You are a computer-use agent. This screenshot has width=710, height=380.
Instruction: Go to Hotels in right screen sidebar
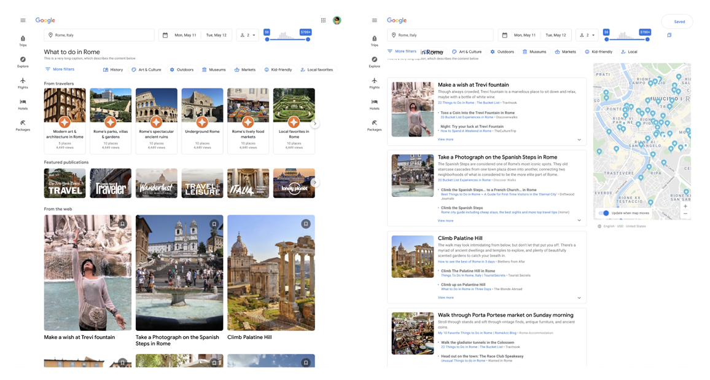(x=375, y=105)
